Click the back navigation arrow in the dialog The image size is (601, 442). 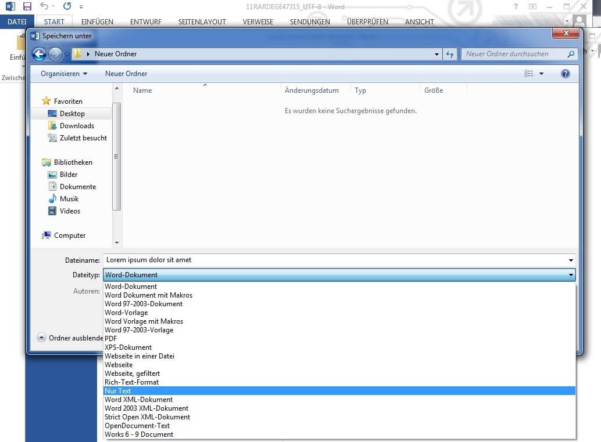pyautogui.click(x=39, y=55)
